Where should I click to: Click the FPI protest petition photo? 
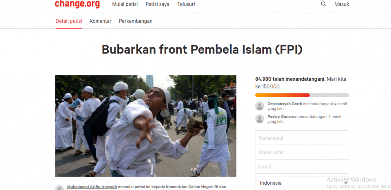pos(146,126)
